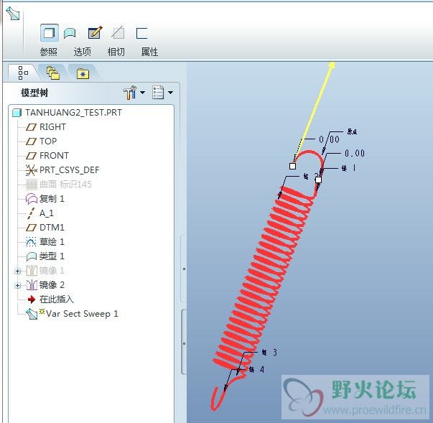Click the 复制 1 copy icon
Image resolution: width=433 pixels, height=423 pixels.
(31, 199)
